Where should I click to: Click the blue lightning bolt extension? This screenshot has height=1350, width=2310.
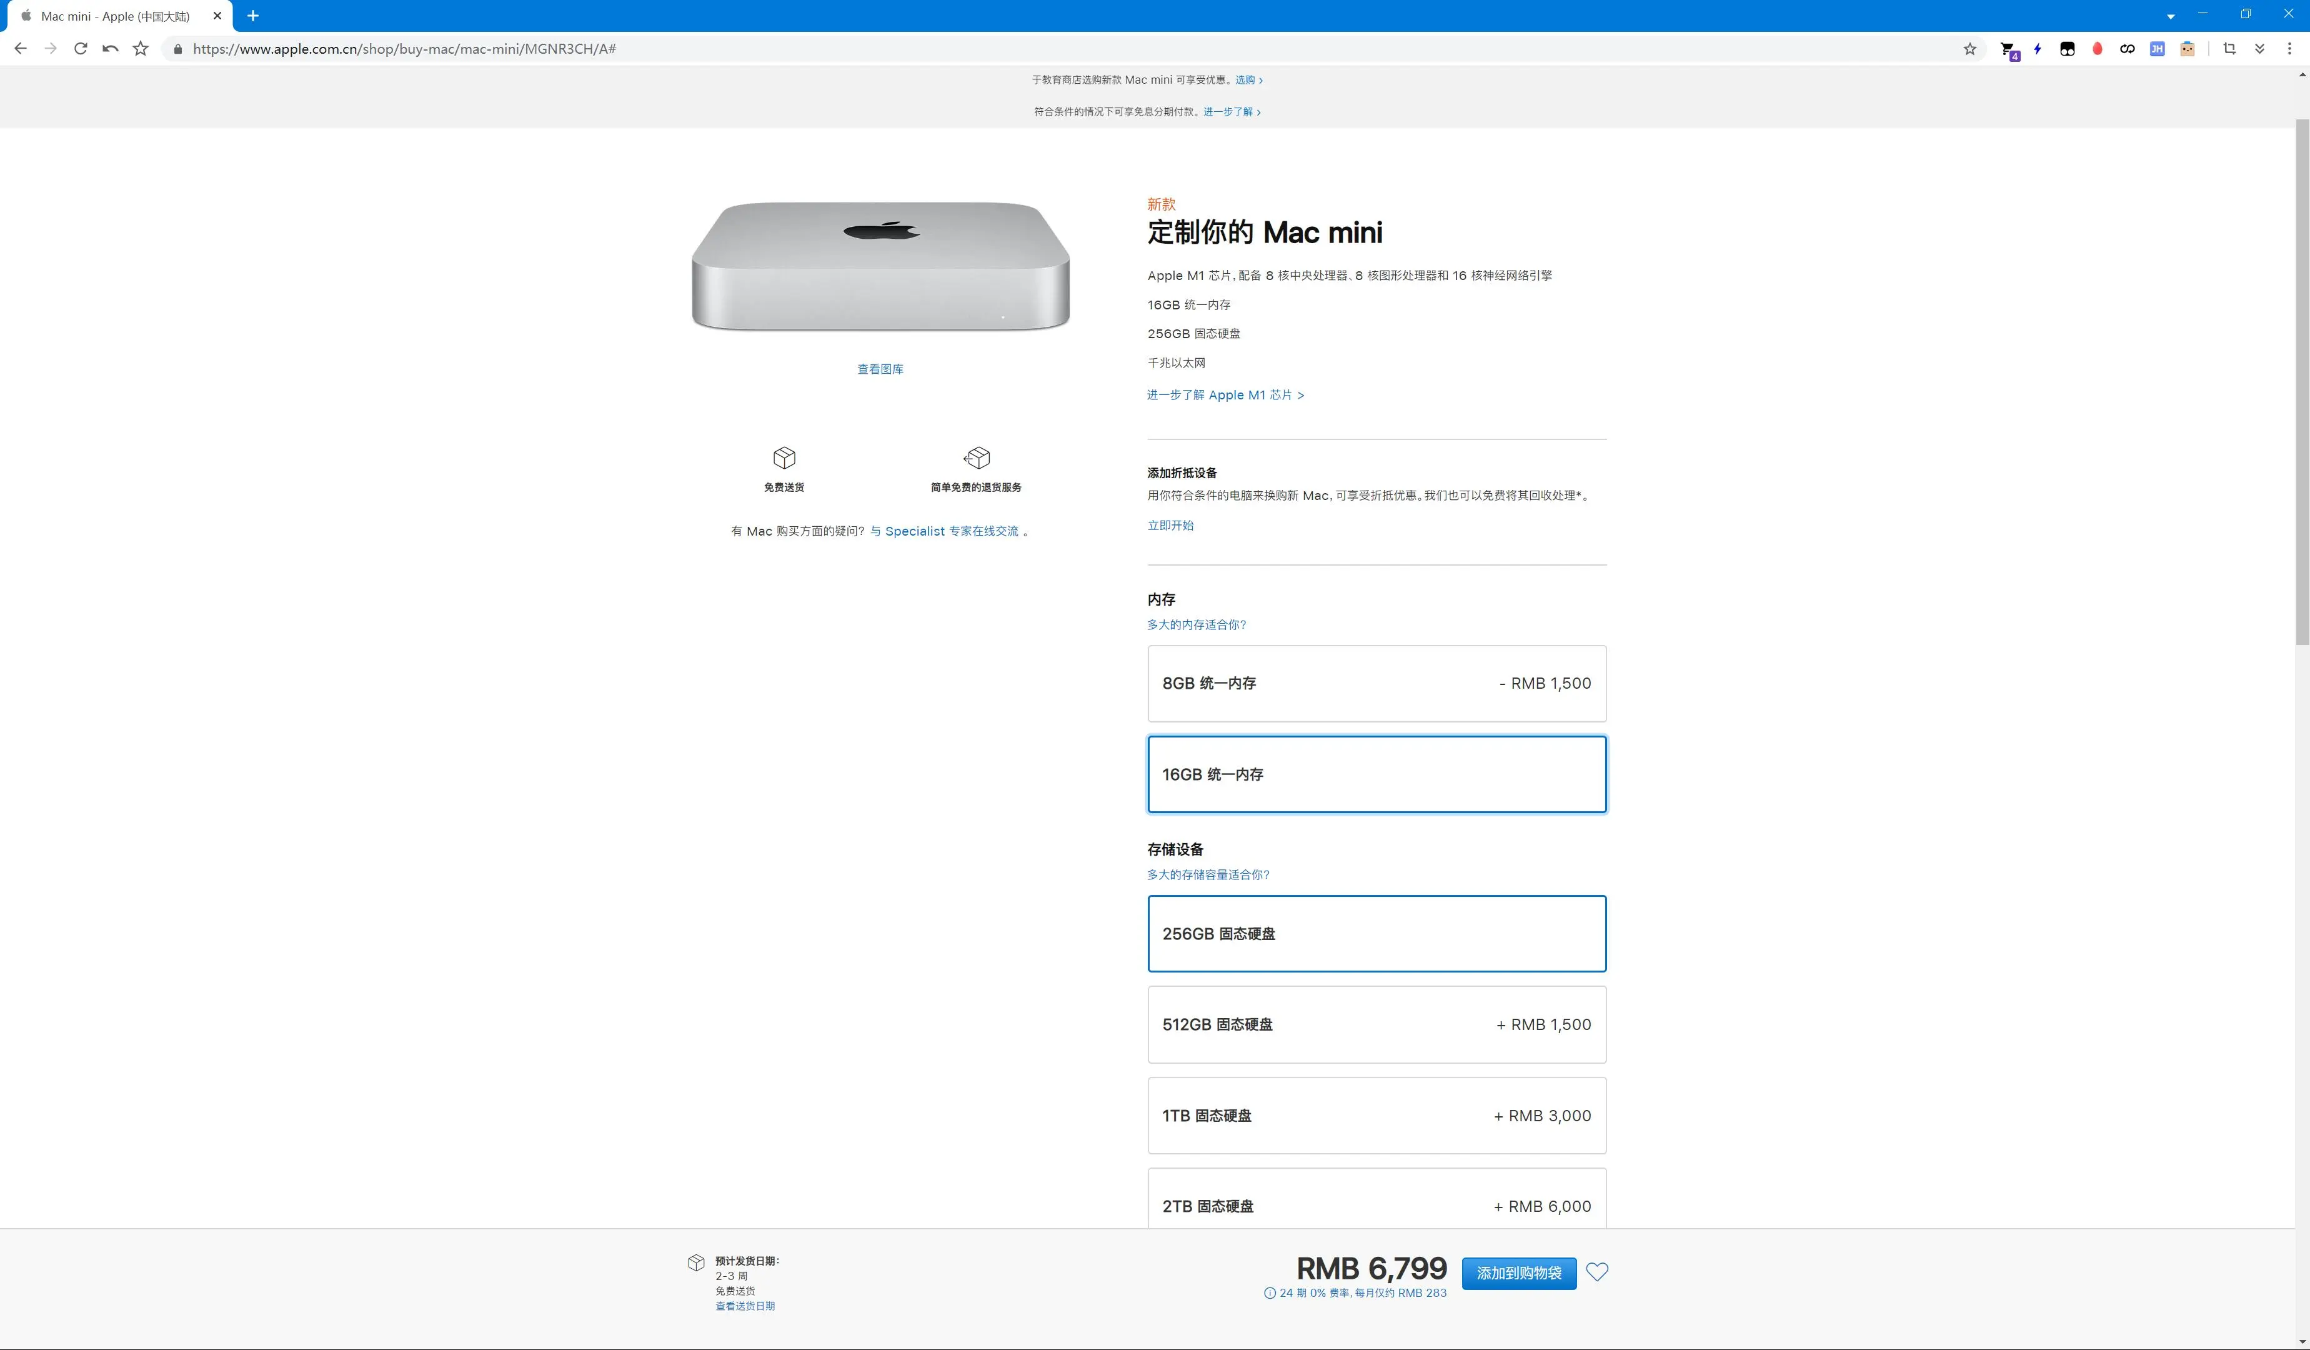2037,49
